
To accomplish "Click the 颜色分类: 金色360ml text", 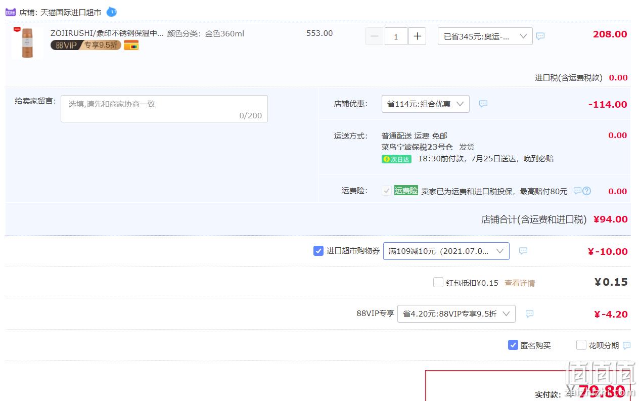I will coord(206,34).
